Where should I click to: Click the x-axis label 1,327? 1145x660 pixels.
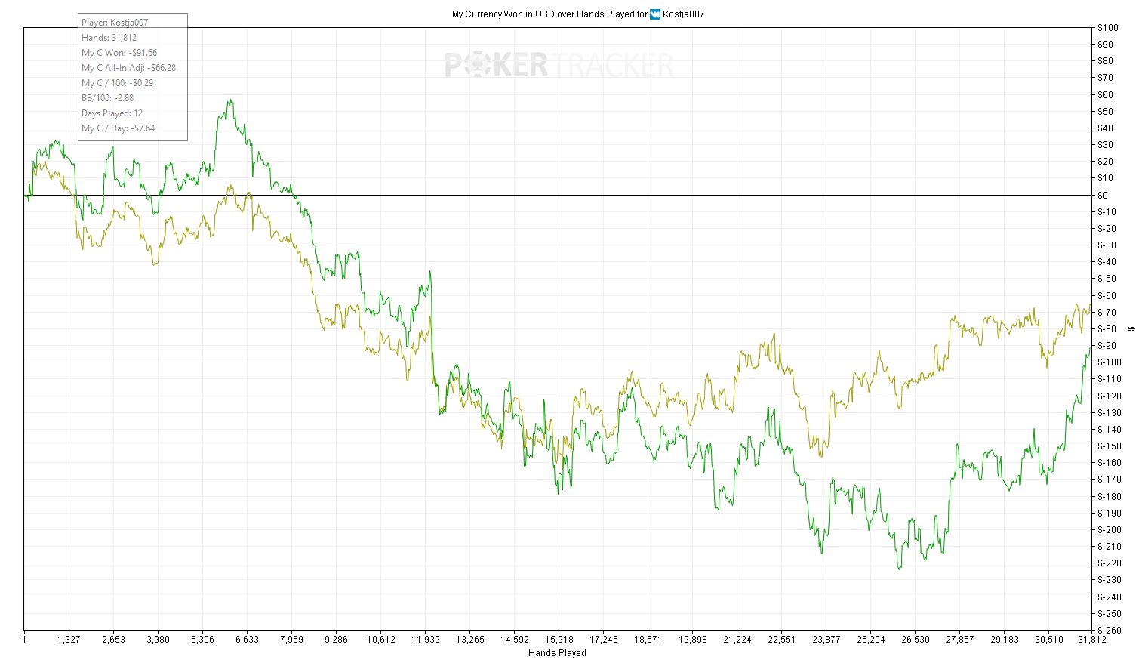click(69, 640)
